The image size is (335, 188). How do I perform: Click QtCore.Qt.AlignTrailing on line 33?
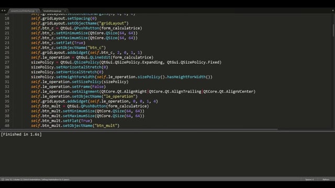[175, 91]
